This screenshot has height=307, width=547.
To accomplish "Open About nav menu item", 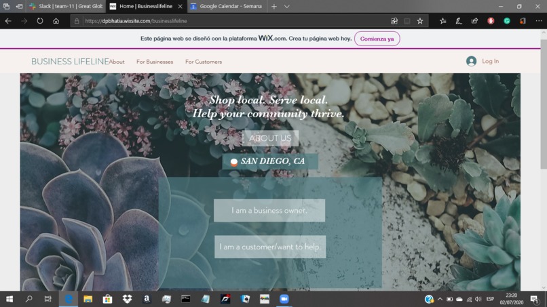I will click(117, 62).
